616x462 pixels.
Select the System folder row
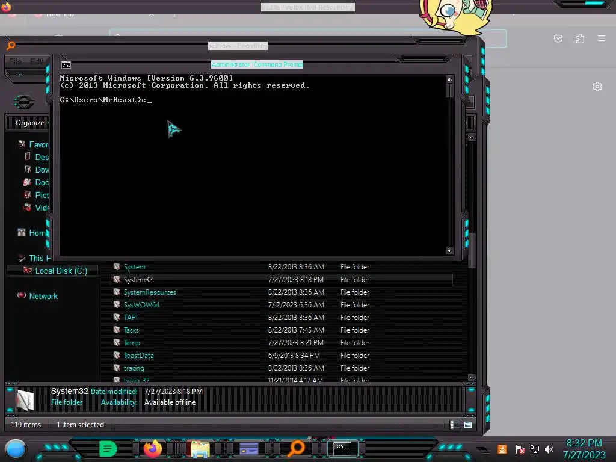[282, 267]
